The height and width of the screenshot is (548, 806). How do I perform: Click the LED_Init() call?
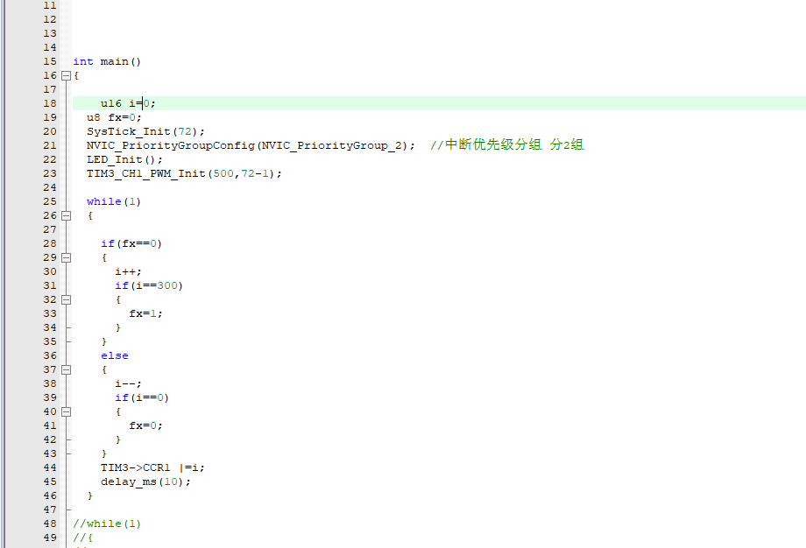[x=124, y=159]
